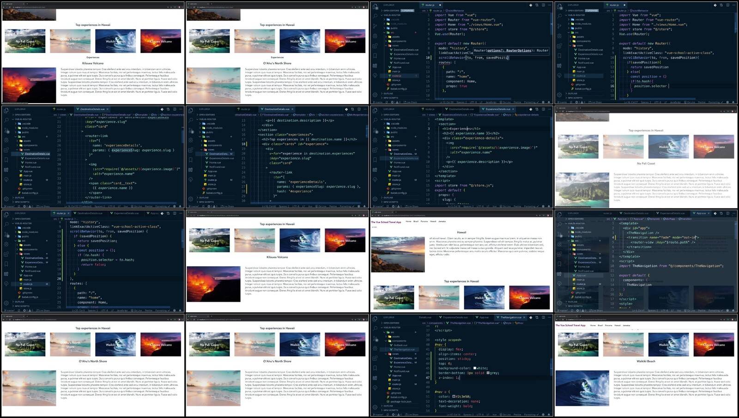Click Brazil nav link on Hawaii page frame

click(416, 221)
